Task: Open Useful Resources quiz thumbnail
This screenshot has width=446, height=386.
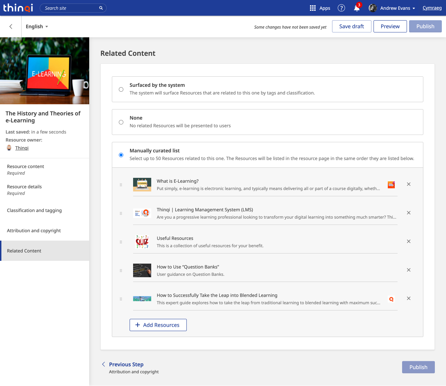Action: point(142,242)
